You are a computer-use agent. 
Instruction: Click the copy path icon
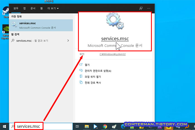tap(81, 82)
